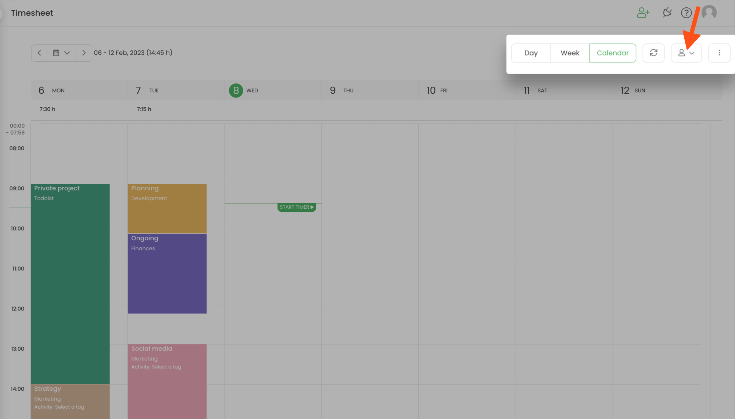Go to previous week arrow
Image resolution: width=735 pixels, height=419 pixels.
39,53
